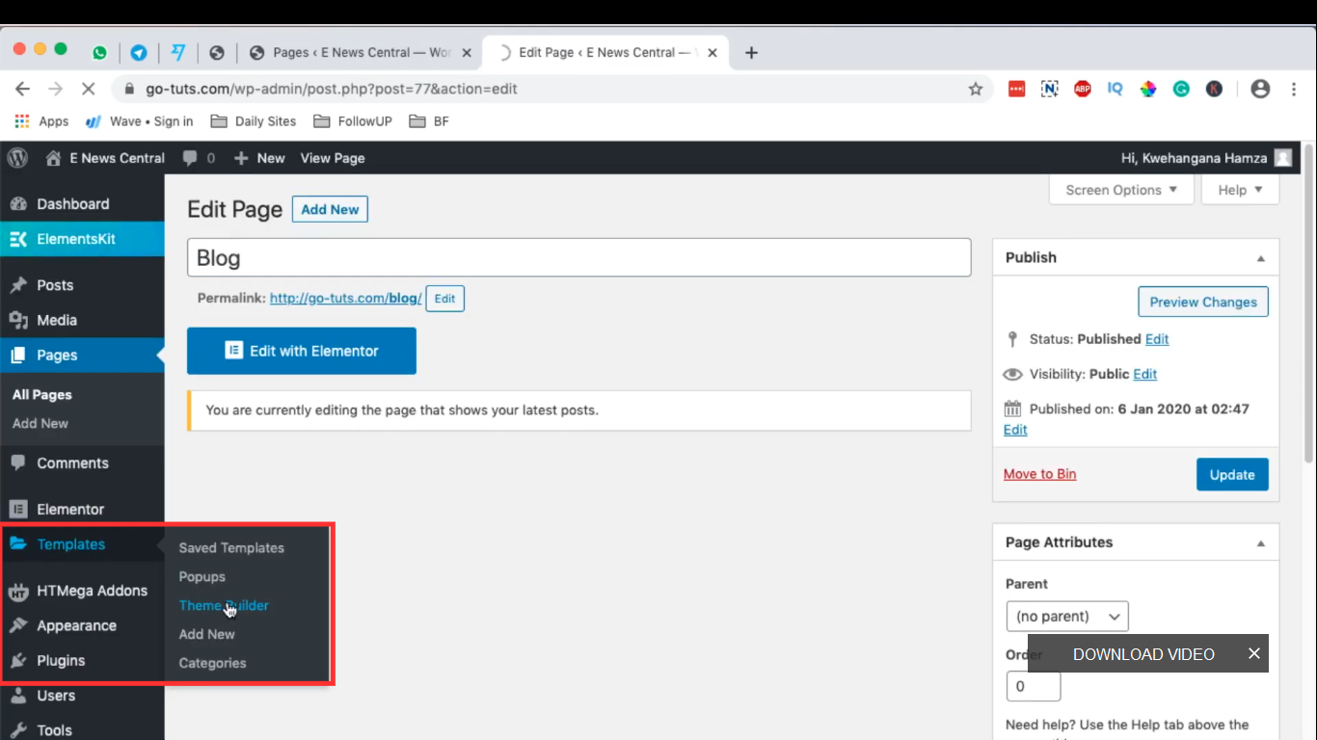Open the red extension icon
The width and height of the screenshot is (1317, 740).
click(x=1016, y=89)
